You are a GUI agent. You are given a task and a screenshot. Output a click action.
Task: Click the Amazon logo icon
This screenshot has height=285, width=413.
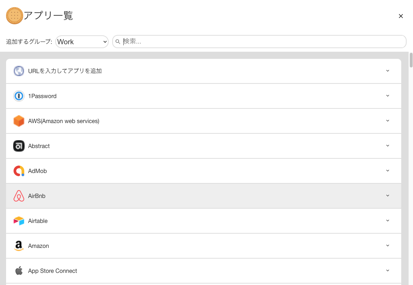pos(19,246)
